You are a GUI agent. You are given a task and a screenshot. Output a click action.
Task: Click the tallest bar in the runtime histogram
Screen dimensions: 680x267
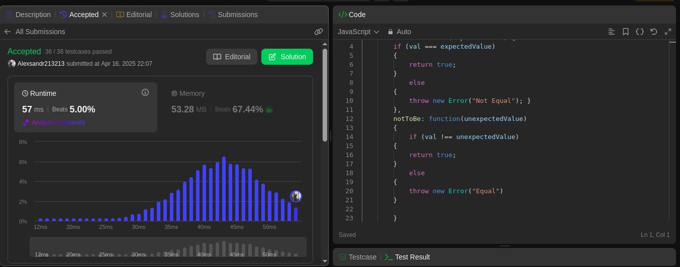(224, 189)
